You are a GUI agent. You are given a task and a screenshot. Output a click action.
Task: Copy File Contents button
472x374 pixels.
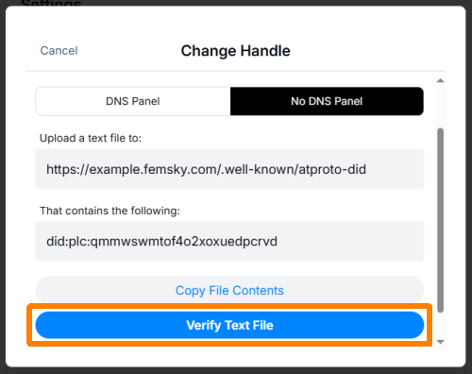click(x=229, y=290)
